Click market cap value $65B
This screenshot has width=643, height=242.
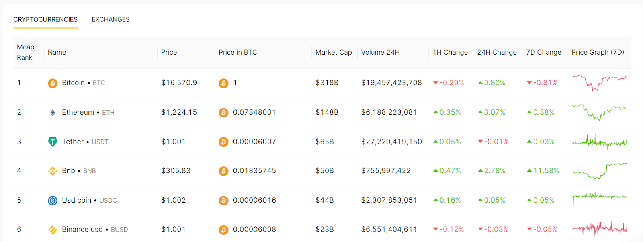click(x=325, y=142)
